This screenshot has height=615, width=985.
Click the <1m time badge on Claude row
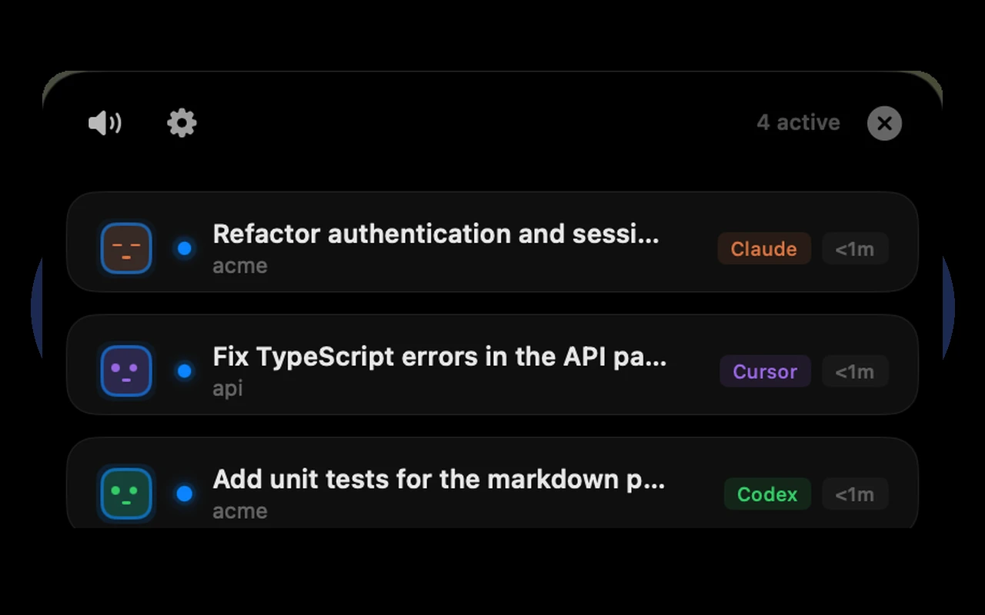tap(855, 248)
